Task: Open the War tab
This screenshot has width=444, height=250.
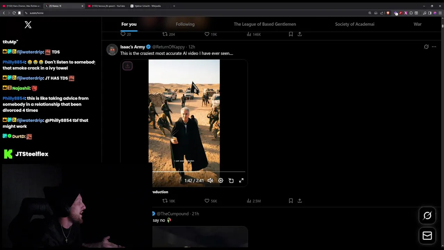Action: [417, 24]
